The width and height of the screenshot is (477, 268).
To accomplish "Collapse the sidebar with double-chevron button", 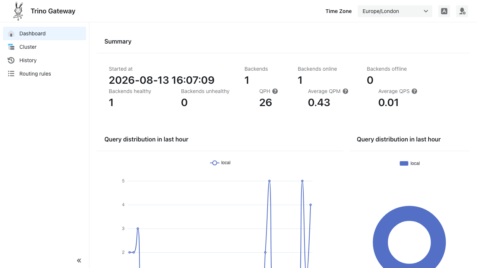I will [79, 261].
